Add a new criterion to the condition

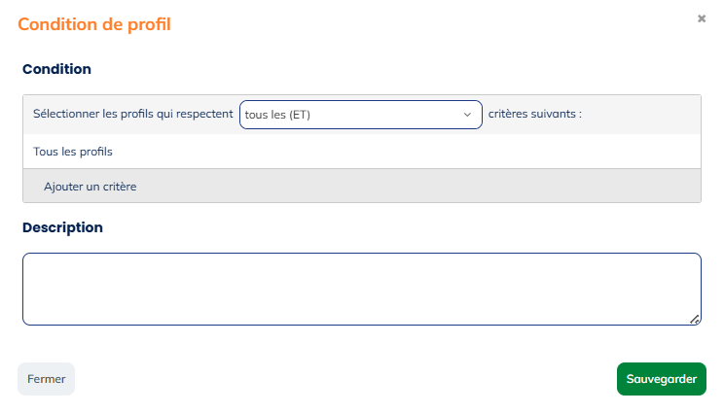90,186
